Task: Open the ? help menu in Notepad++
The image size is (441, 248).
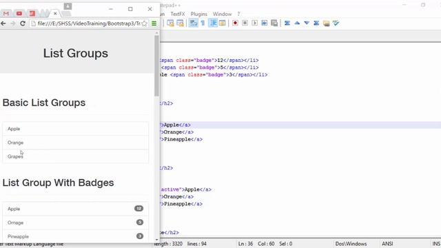Action: [238, 14]
